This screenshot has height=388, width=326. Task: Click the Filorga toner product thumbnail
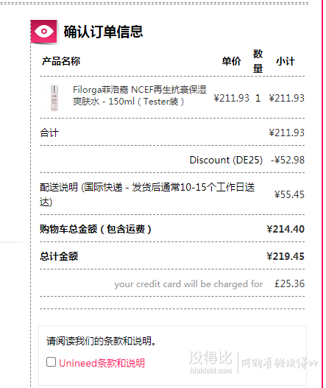[54, 98]
